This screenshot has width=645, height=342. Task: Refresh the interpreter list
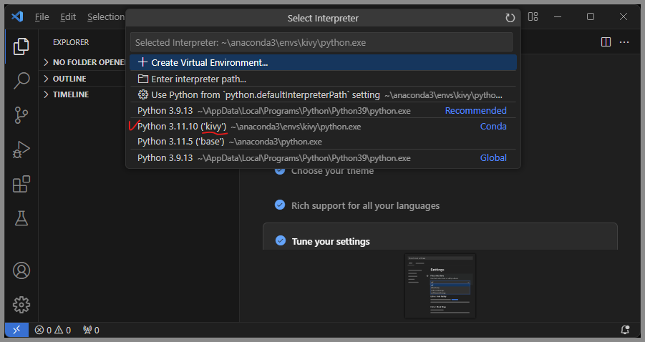coord(510,18)
